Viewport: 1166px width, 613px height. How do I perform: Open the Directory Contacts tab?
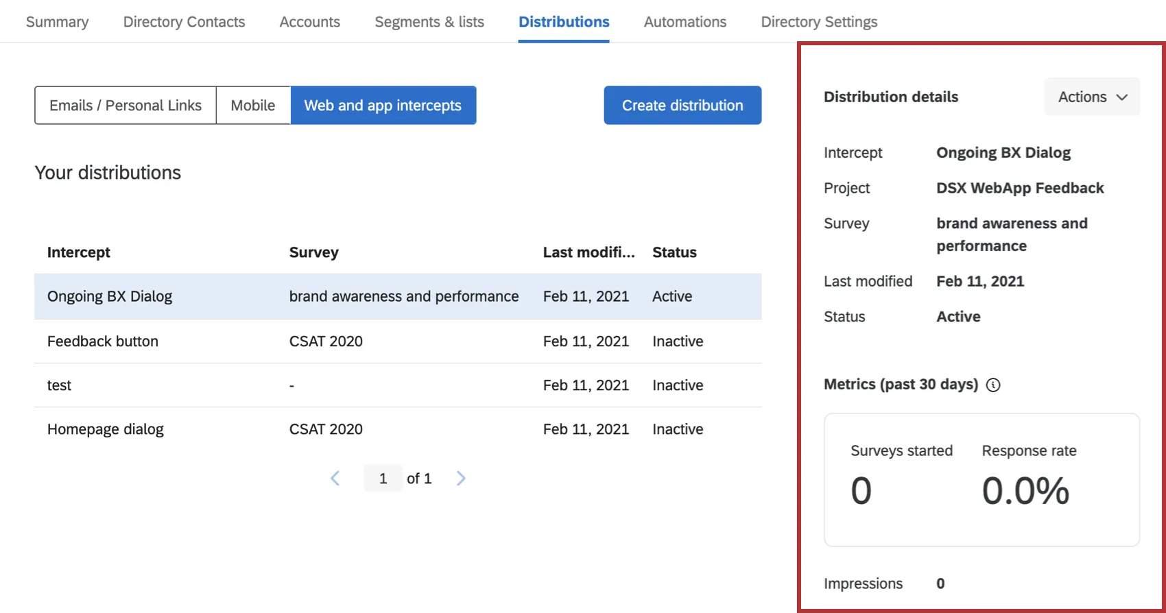coord(184,22)
